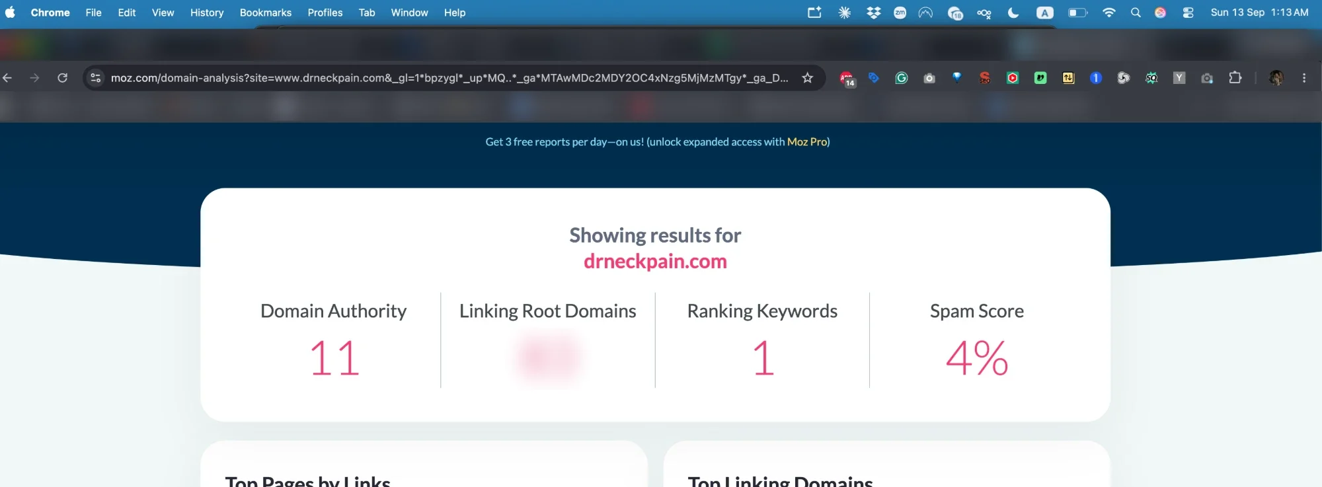This screenshot has width=1322, height=487.
Task: Open the red SEO extension icon
Action: coord(985,78)
